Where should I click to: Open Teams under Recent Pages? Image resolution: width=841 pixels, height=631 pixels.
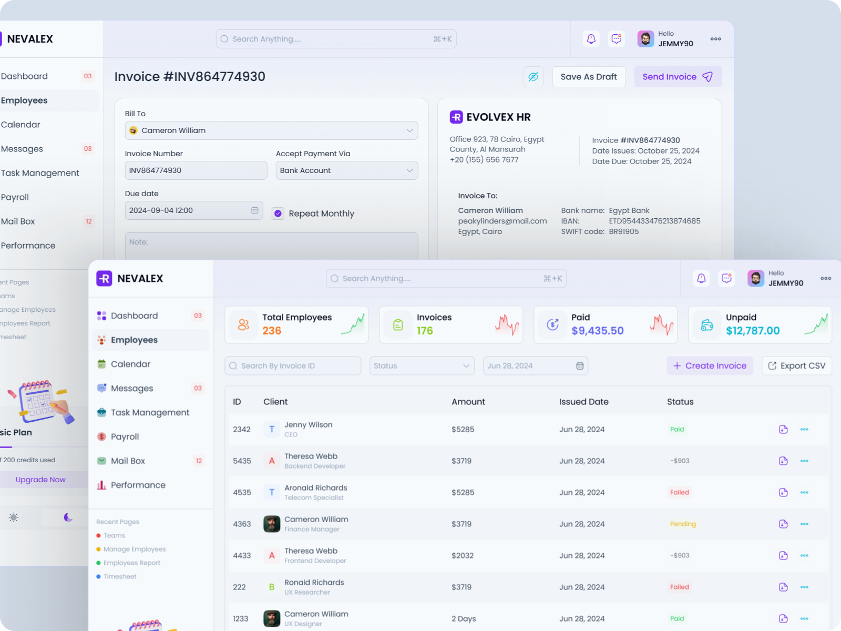pos(114,535)
